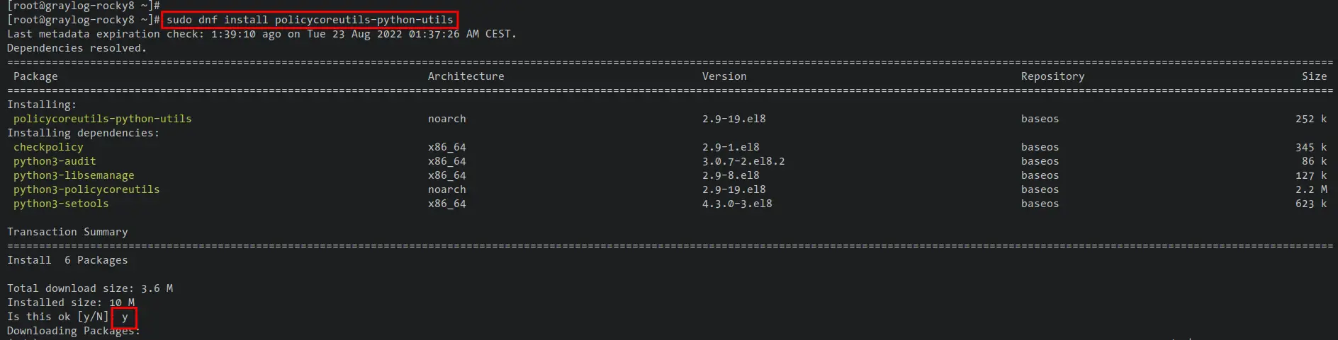The height and width of the screenshot is (340, 1338).
Task: Select the policycoreutils-python-utils package name
Action: coord(103,119)
